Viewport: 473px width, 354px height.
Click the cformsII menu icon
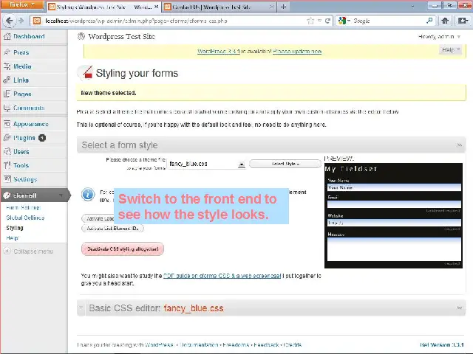[x=7, y=195]
